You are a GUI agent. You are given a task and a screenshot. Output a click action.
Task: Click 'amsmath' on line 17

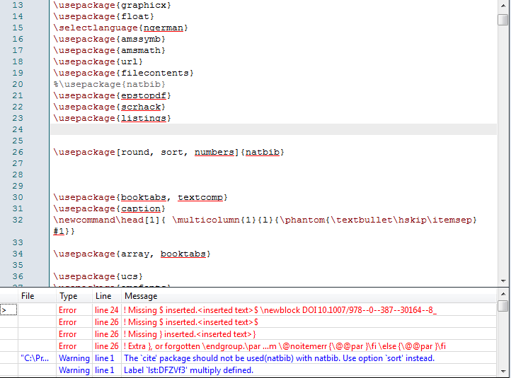pyautogui.click(x=141, y=50)
